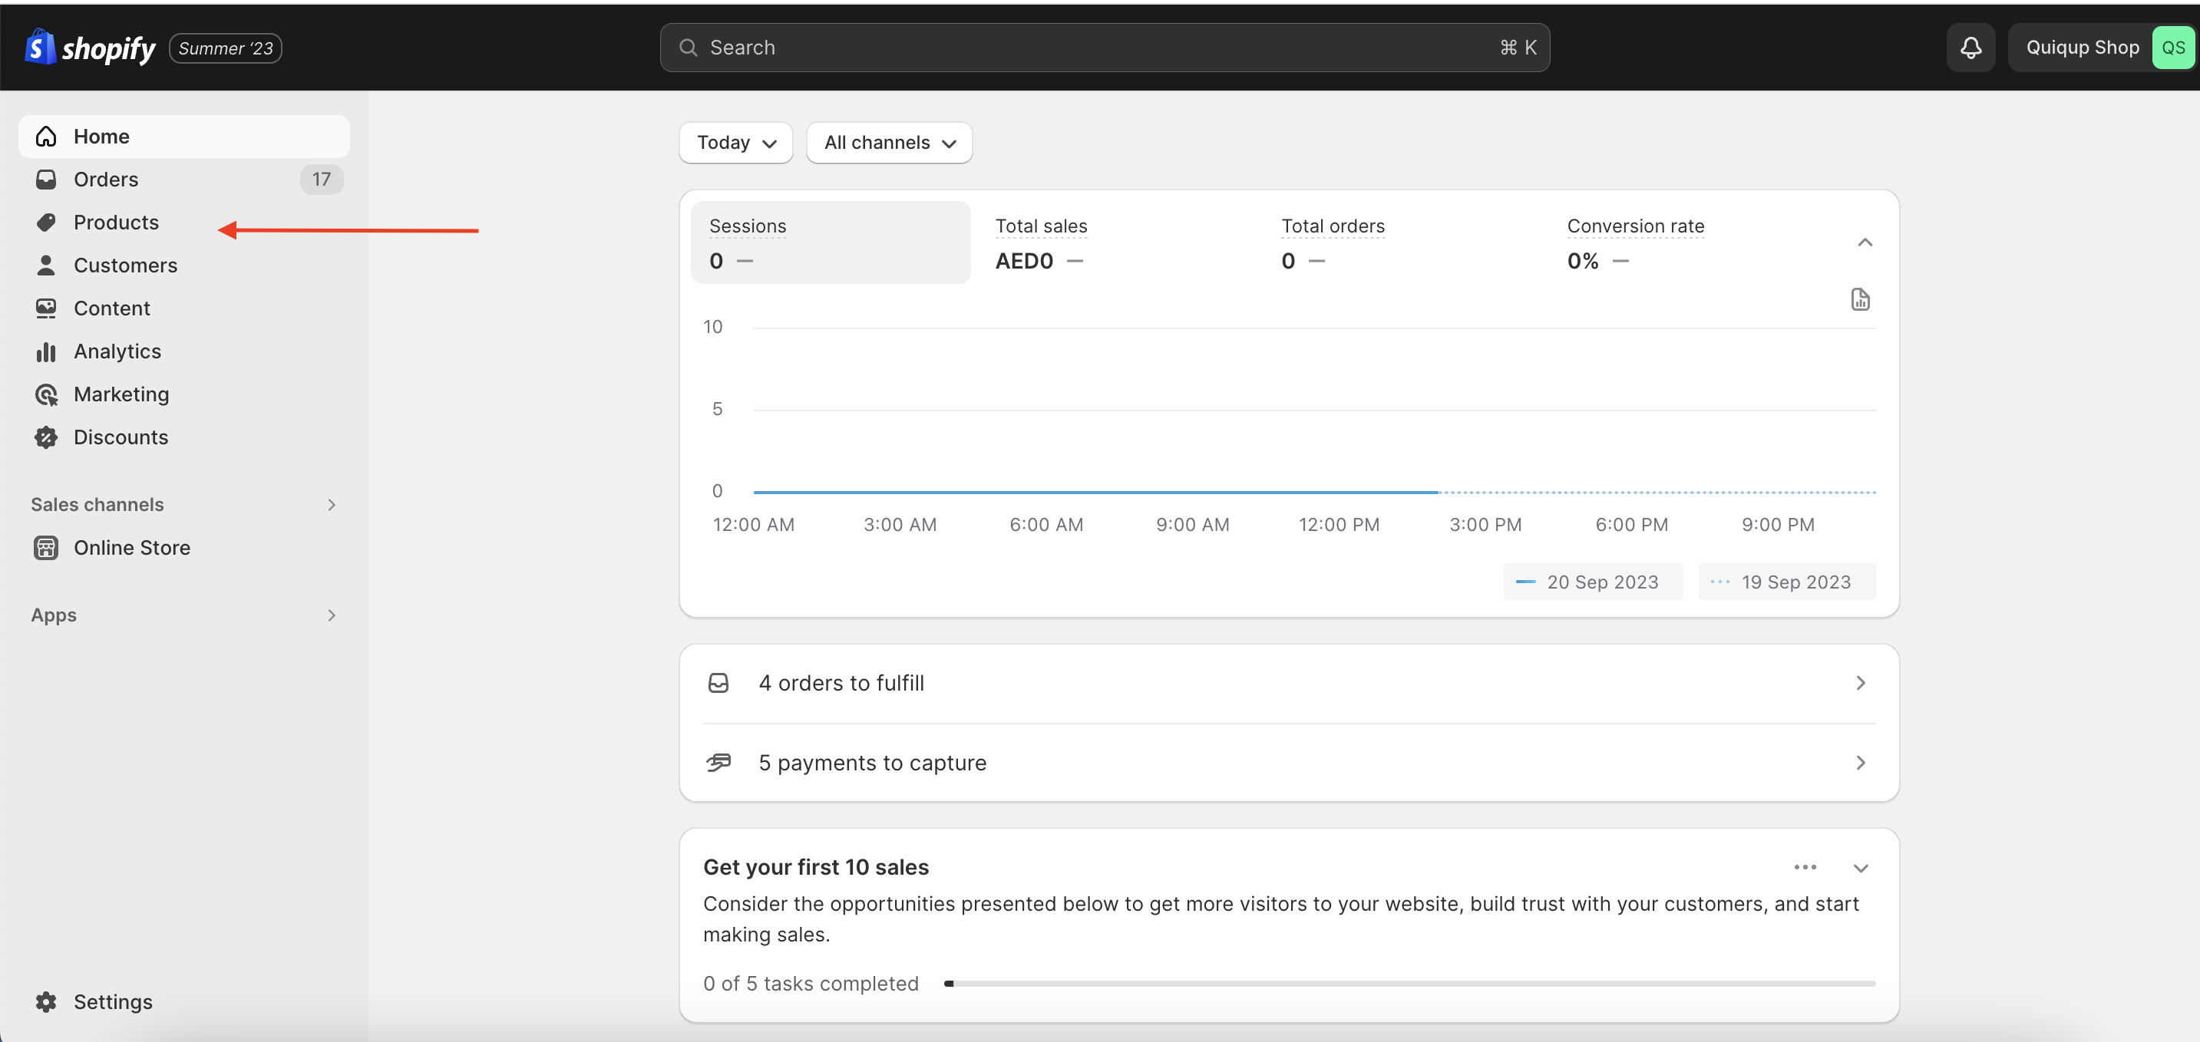Open the Today date range dropdown
2200x1042 pixels.
click(735, 143)
